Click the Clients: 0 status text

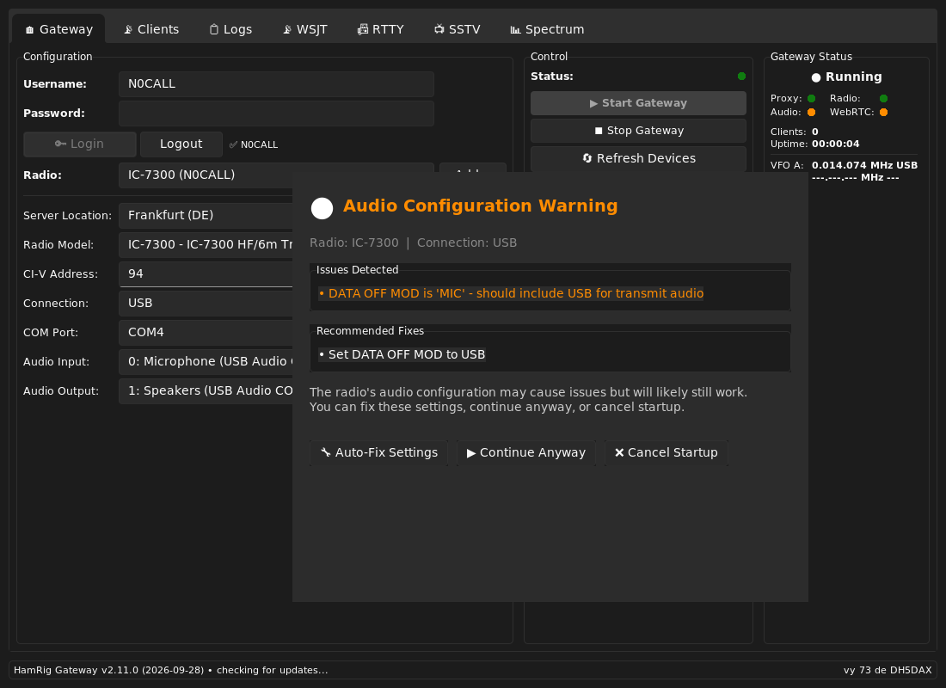coord(795,132)
